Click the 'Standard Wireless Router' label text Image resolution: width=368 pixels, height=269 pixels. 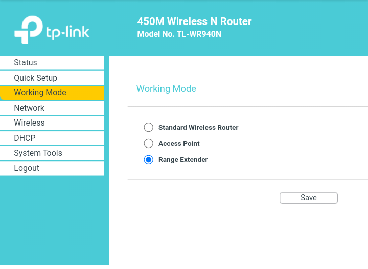tap(198, 127)
